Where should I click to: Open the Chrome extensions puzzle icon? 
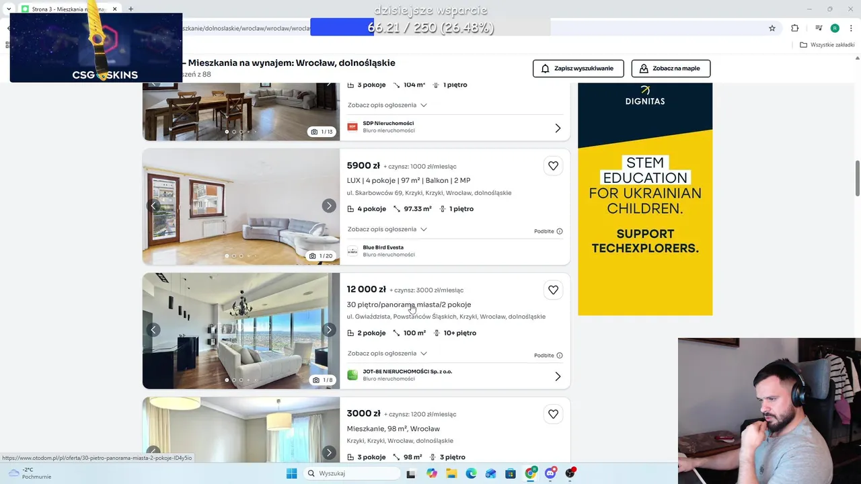[794, 28]
